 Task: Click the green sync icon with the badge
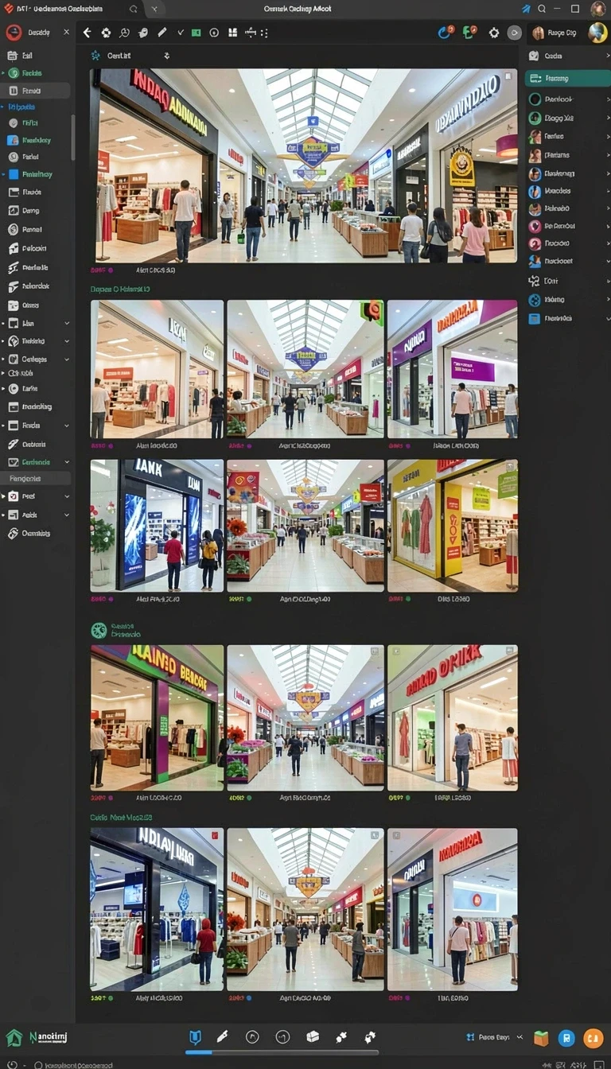(469, 33)
